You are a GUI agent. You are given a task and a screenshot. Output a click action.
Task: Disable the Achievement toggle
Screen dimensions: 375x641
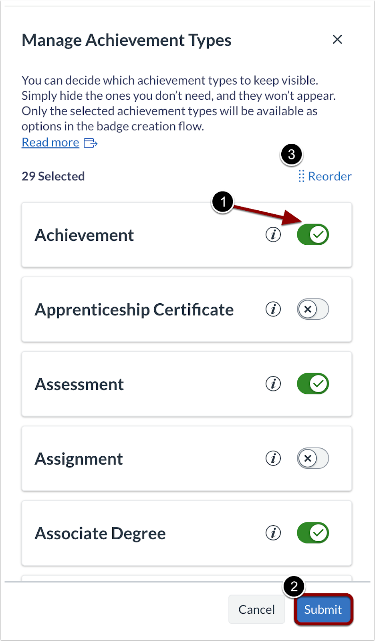313,235
